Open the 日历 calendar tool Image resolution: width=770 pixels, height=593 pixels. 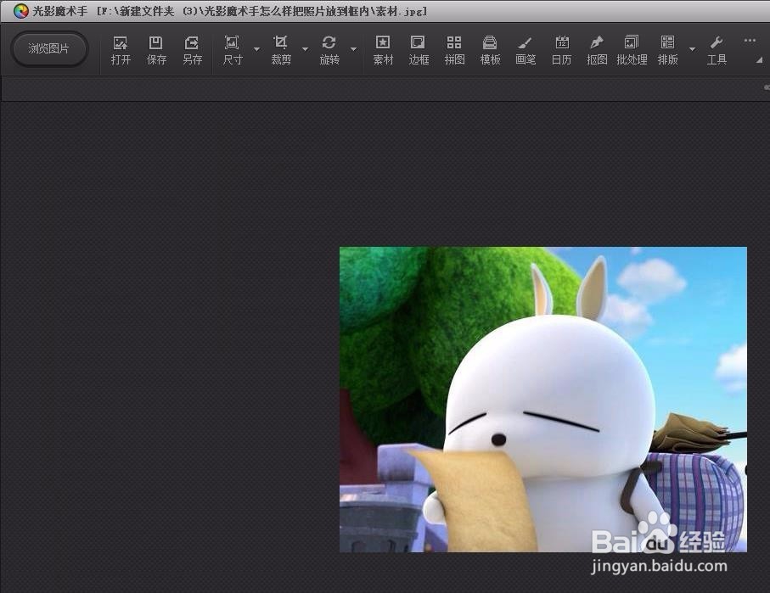pyautogui.click(x=561, y=50)
